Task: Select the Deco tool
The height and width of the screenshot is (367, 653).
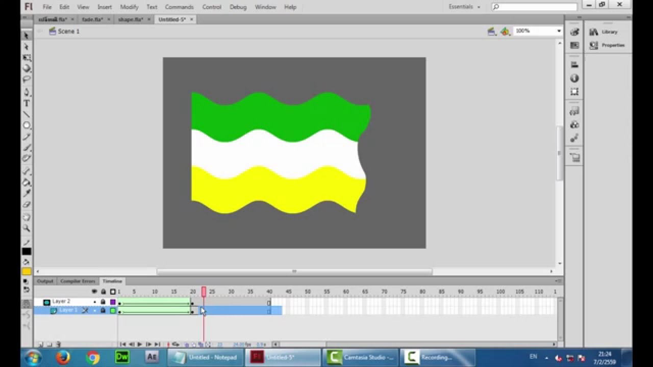Action: (x=27, y=159)
